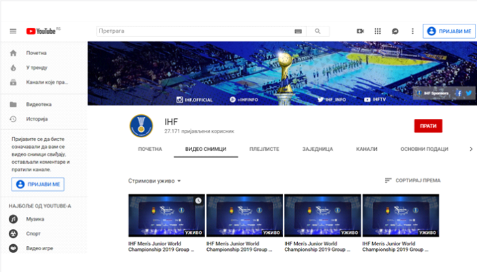Click the create video camera icon

pos(360,31)
